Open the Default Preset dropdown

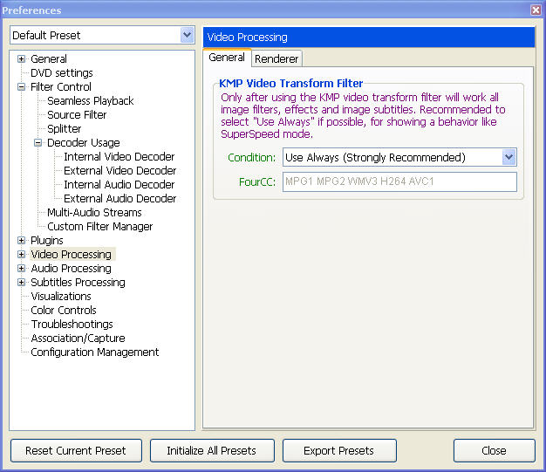[x=187, y=36]
